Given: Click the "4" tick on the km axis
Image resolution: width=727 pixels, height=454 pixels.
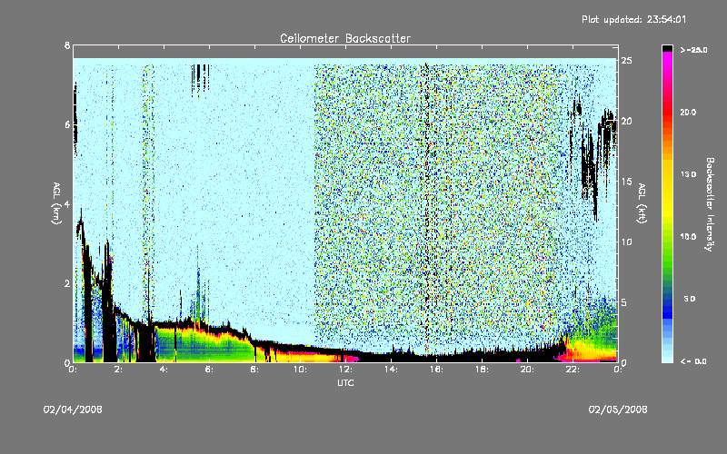Looking at the screenshot, I should click(x=67, y=203).
